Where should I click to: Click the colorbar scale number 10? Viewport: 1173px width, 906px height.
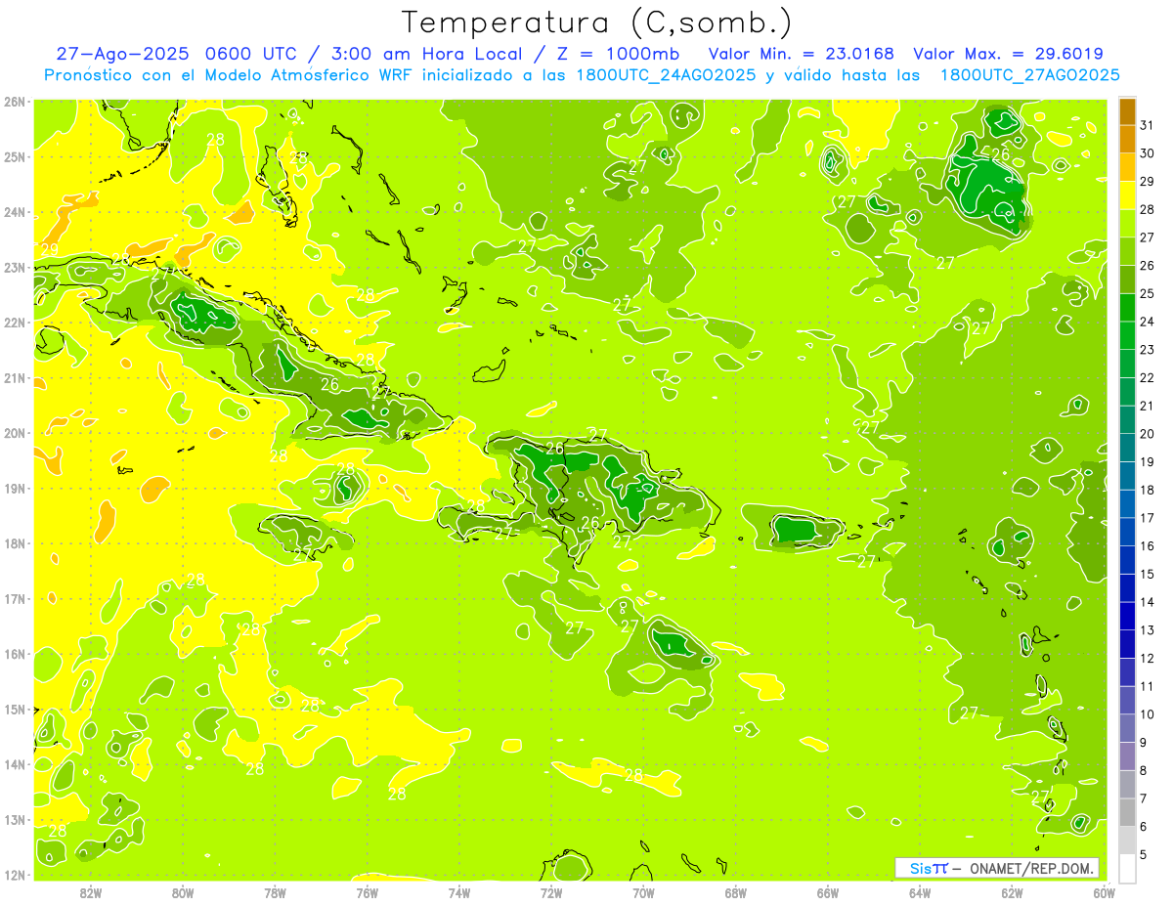(x=1148, y=714)
